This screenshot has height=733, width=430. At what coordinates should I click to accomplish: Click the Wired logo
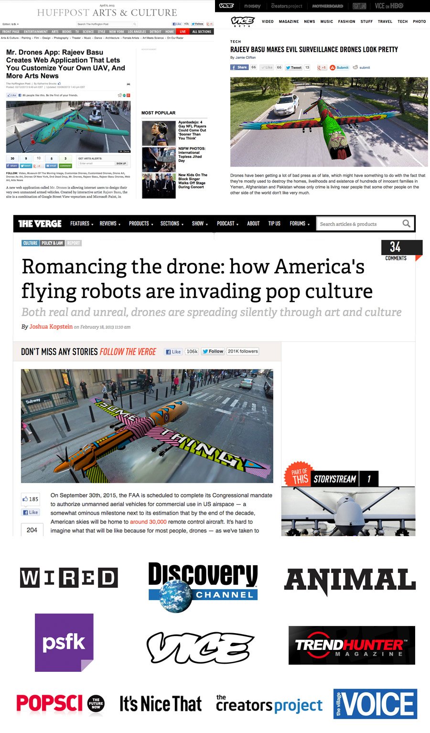tap(69, 578)
